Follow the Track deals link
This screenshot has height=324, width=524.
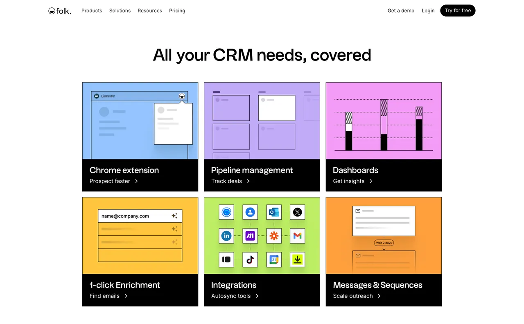227,181
